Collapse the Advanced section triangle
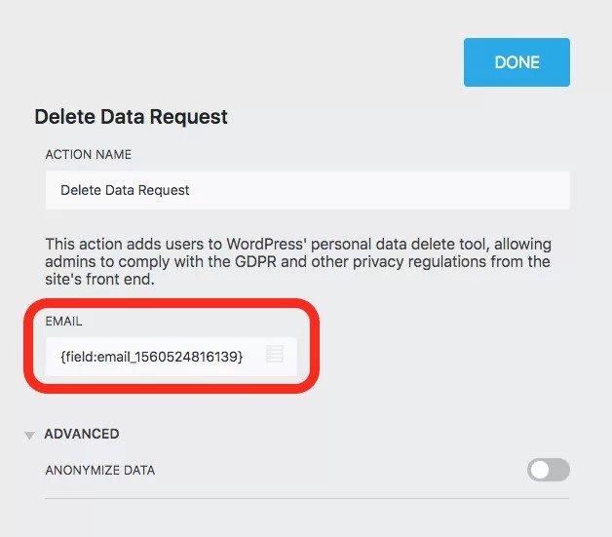 pos(29,436)
